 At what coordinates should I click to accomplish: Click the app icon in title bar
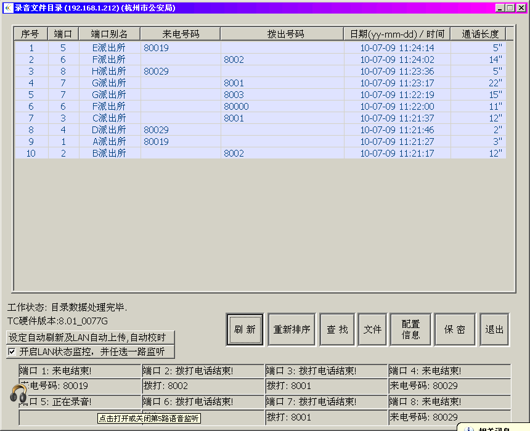(8, 7)
